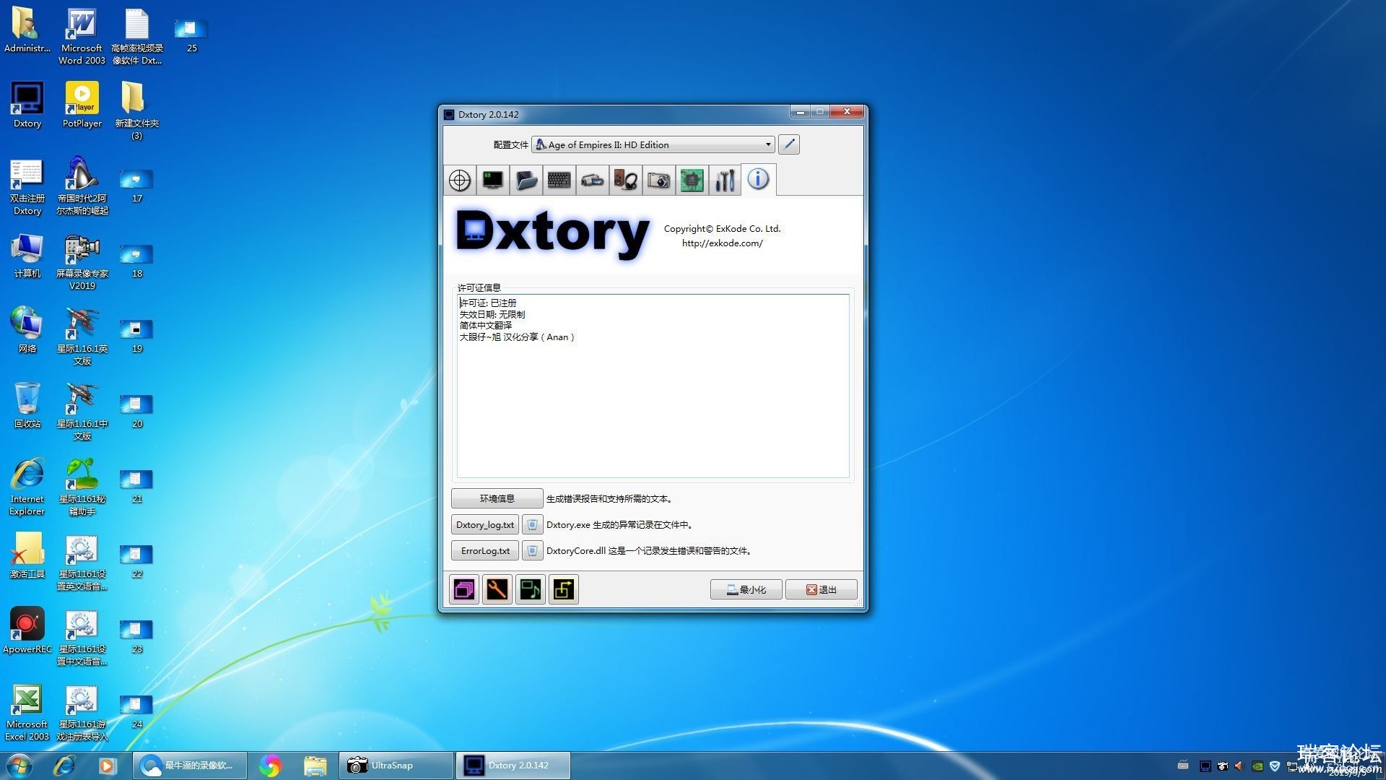Click the 最小化 minimize button
The width and height of the screenshot is (1386, 780).
746,589
